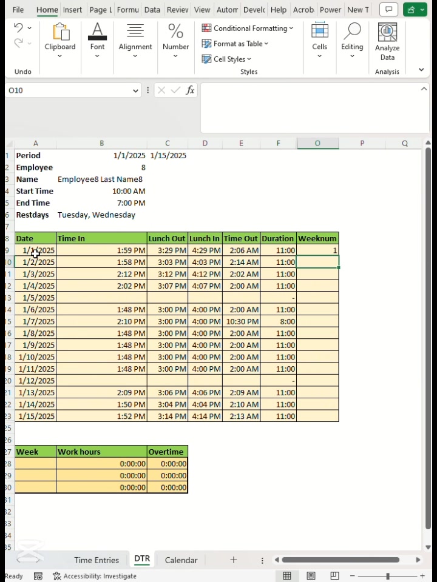
Task: Select column O header
Action: [x=317, y=143]
